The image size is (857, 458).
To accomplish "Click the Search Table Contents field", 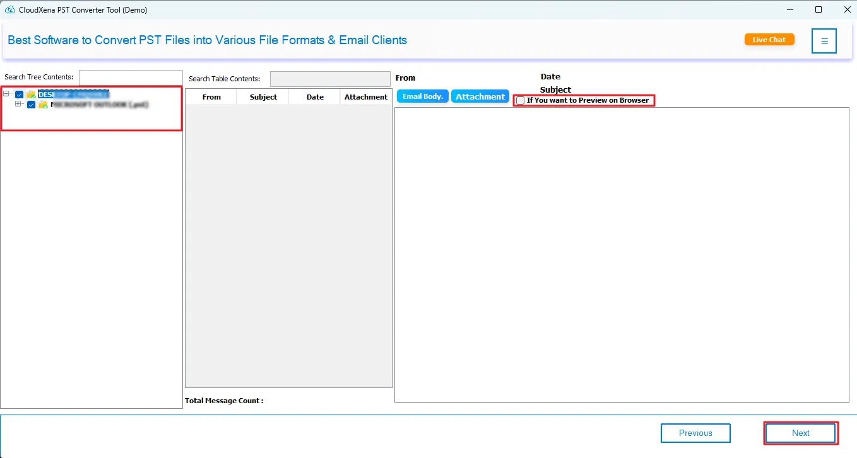I will point(330,79).
